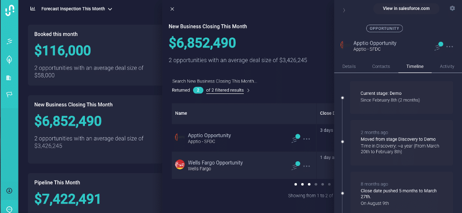The image size is (462, 213).
Task: Click the Moved to Demo timeline marker
Action: click(342, 142)
